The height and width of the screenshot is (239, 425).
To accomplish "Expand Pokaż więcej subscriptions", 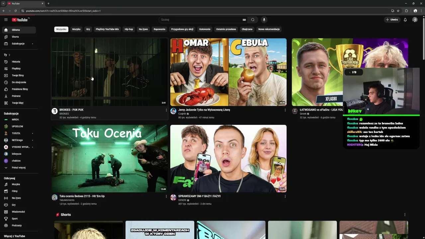I will click(19, 168).
